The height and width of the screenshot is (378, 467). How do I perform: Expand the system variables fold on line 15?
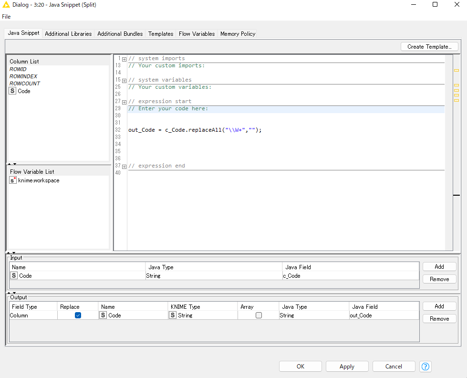pos(124,81)
